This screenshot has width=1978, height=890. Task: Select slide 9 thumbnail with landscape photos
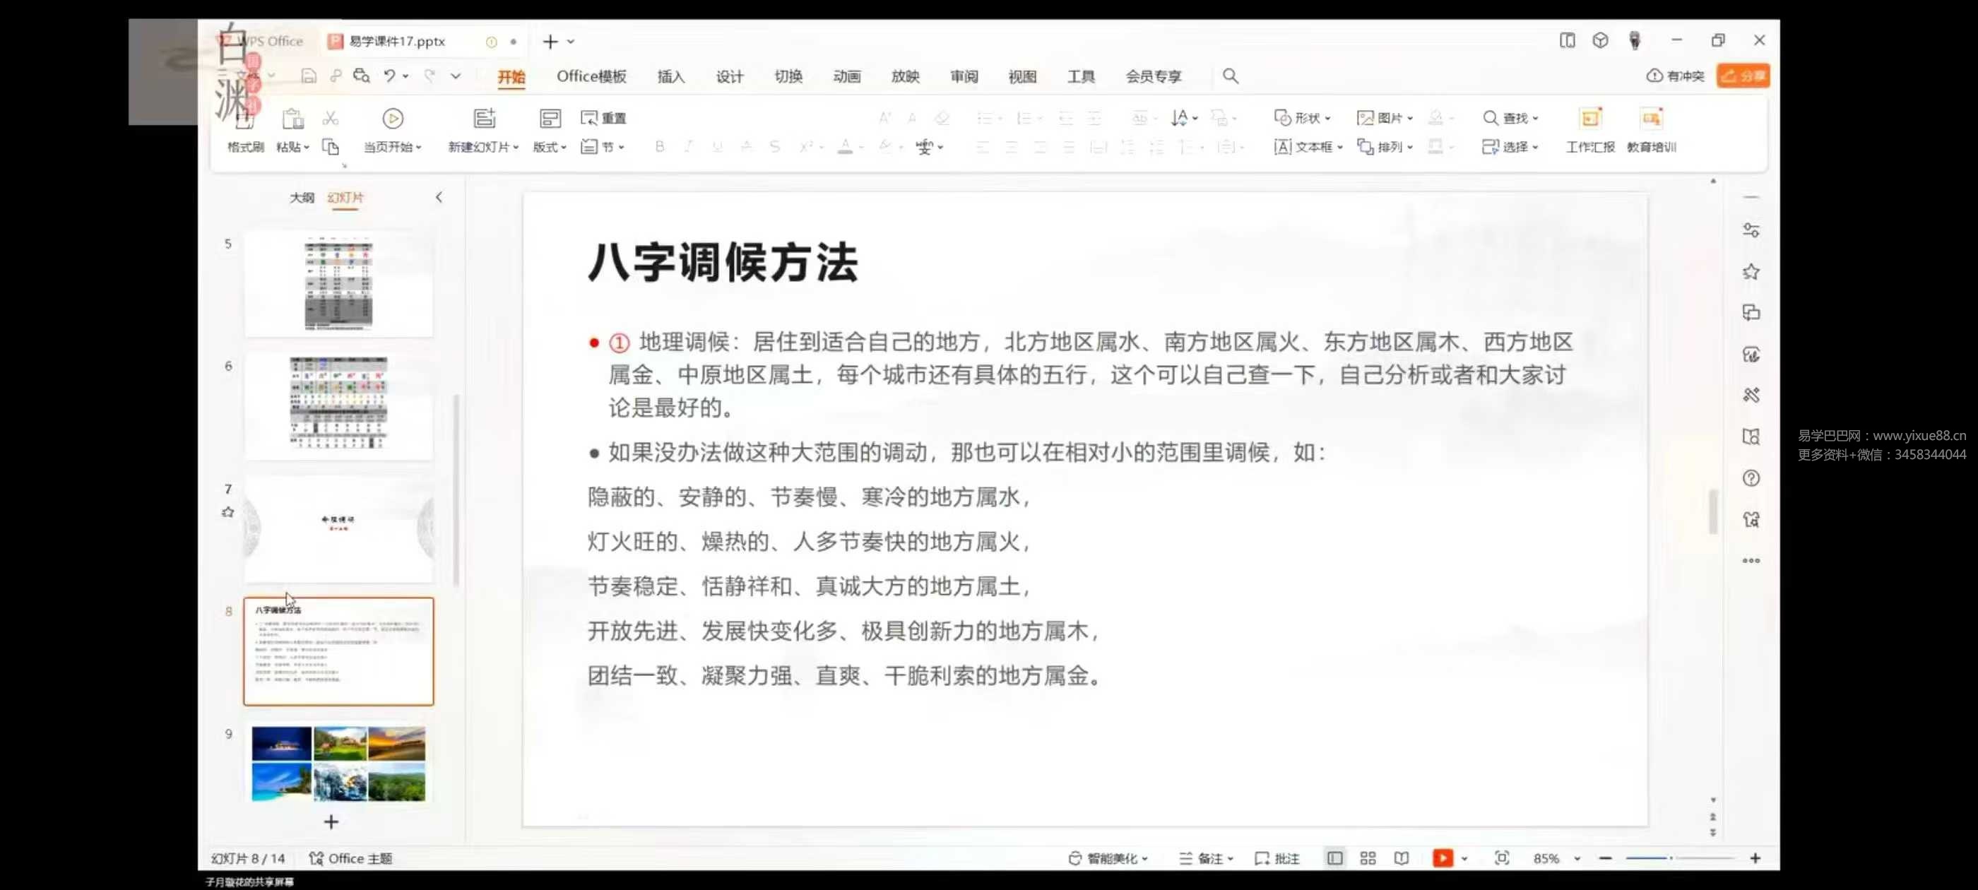click(338, 764)
